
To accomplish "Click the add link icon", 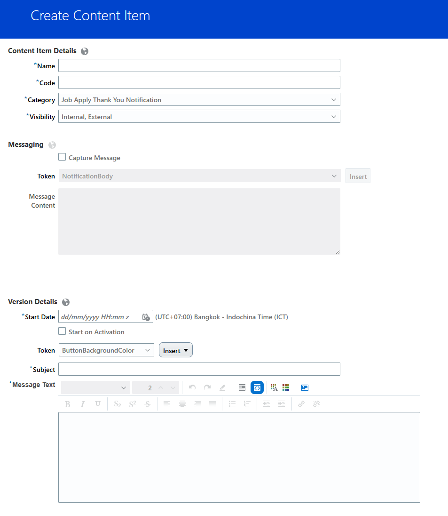I will (301, 404).
